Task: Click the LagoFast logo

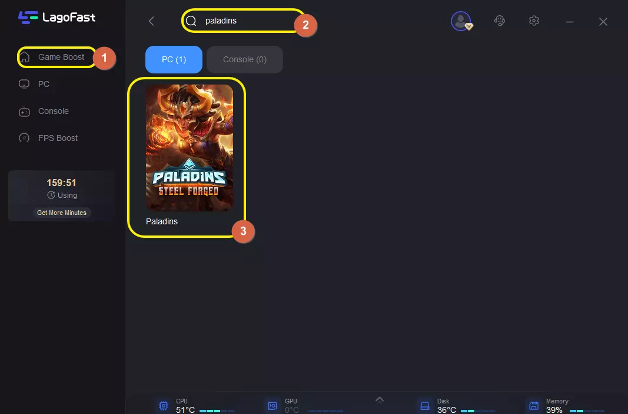Action: (57, 17)
